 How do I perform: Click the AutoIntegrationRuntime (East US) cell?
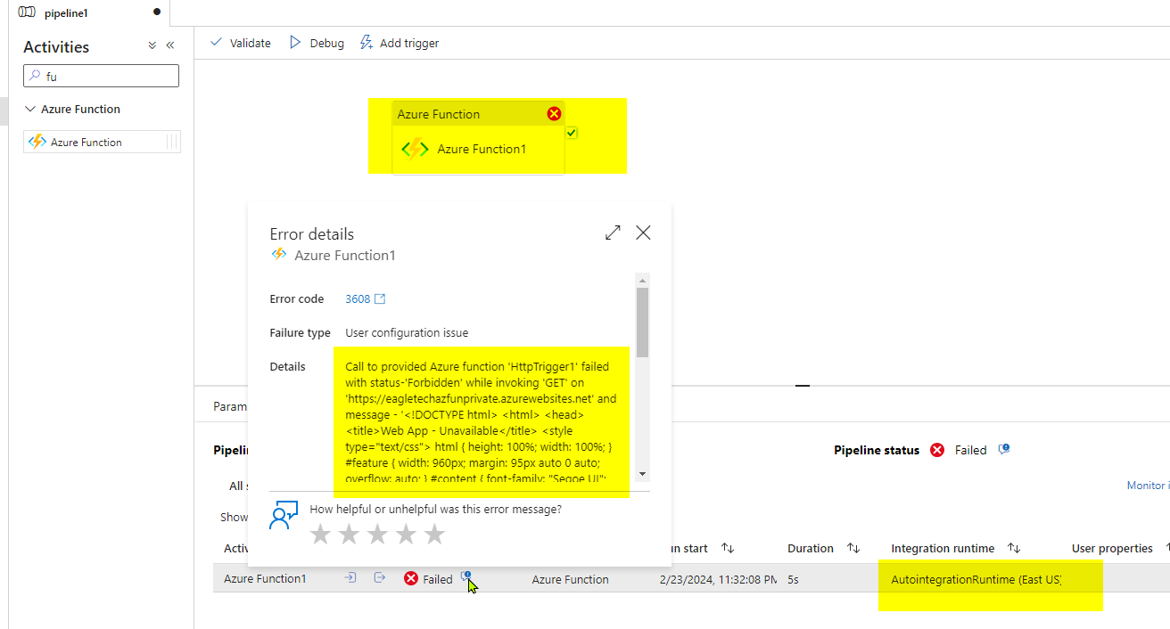(976, 579)
